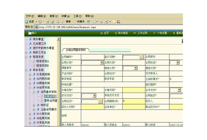Click the Refresh page icon

[53, 22]
